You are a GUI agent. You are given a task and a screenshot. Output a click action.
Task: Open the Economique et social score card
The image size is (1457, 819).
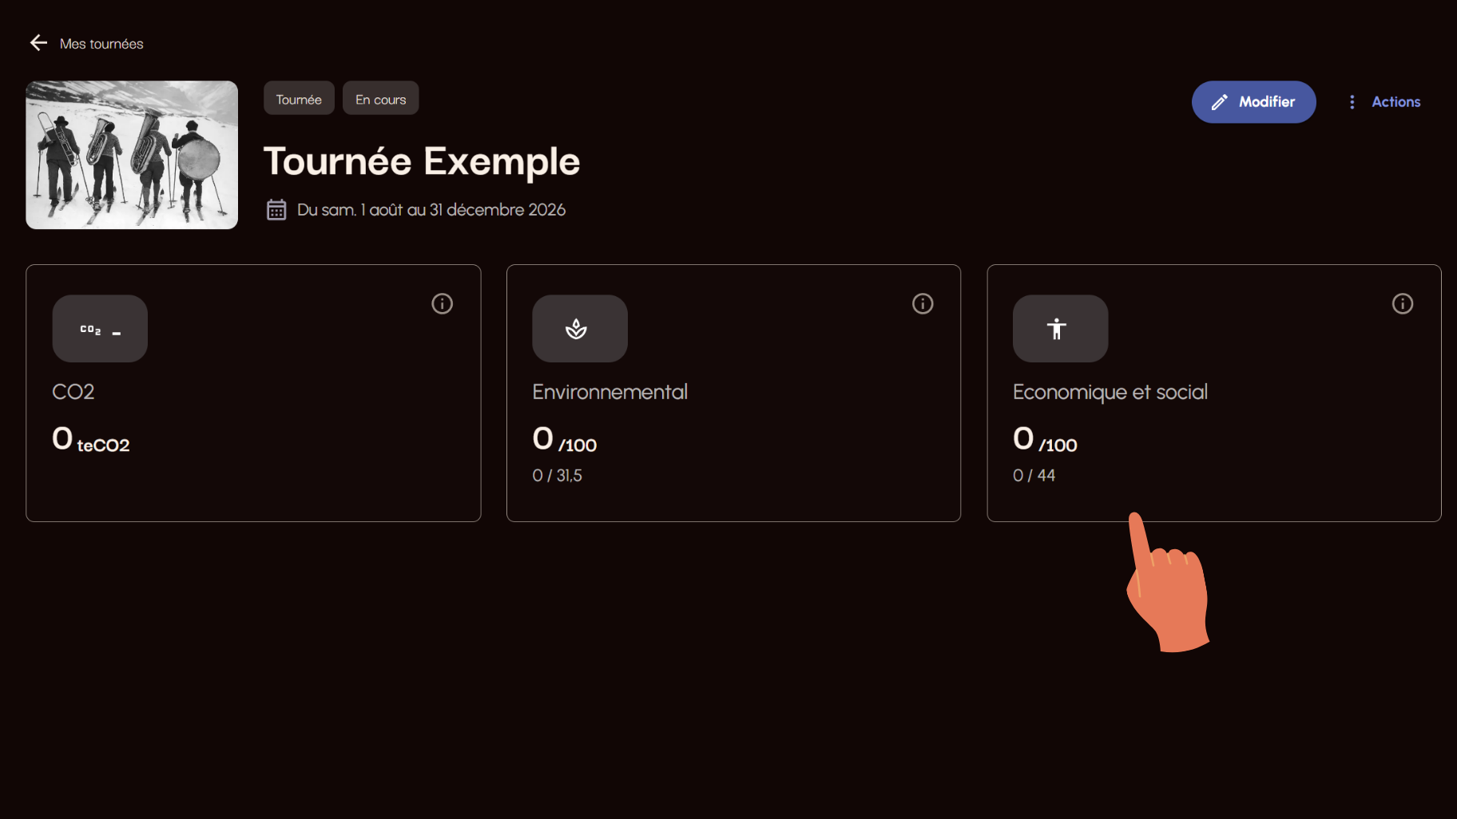coord(1214,393)
